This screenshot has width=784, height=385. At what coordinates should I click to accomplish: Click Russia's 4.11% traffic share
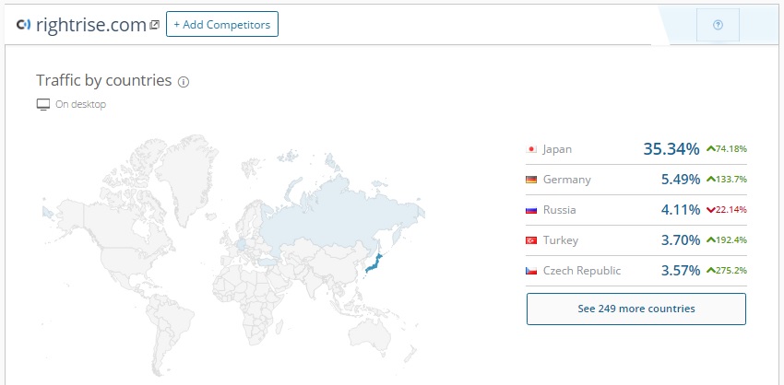[x=681, y=210]
